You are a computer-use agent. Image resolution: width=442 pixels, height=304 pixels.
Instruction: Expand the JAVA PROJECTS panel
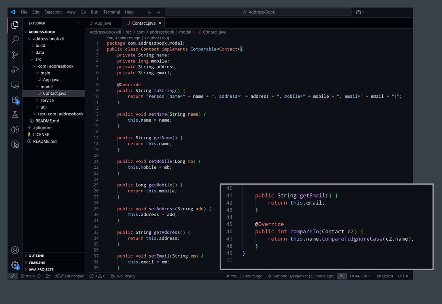tap(54, 269)
